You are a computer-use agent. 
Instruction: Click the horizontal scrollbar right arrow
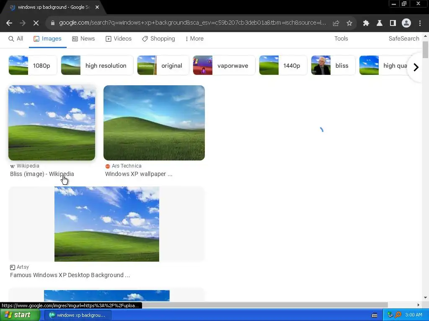[x=419, y=305]
